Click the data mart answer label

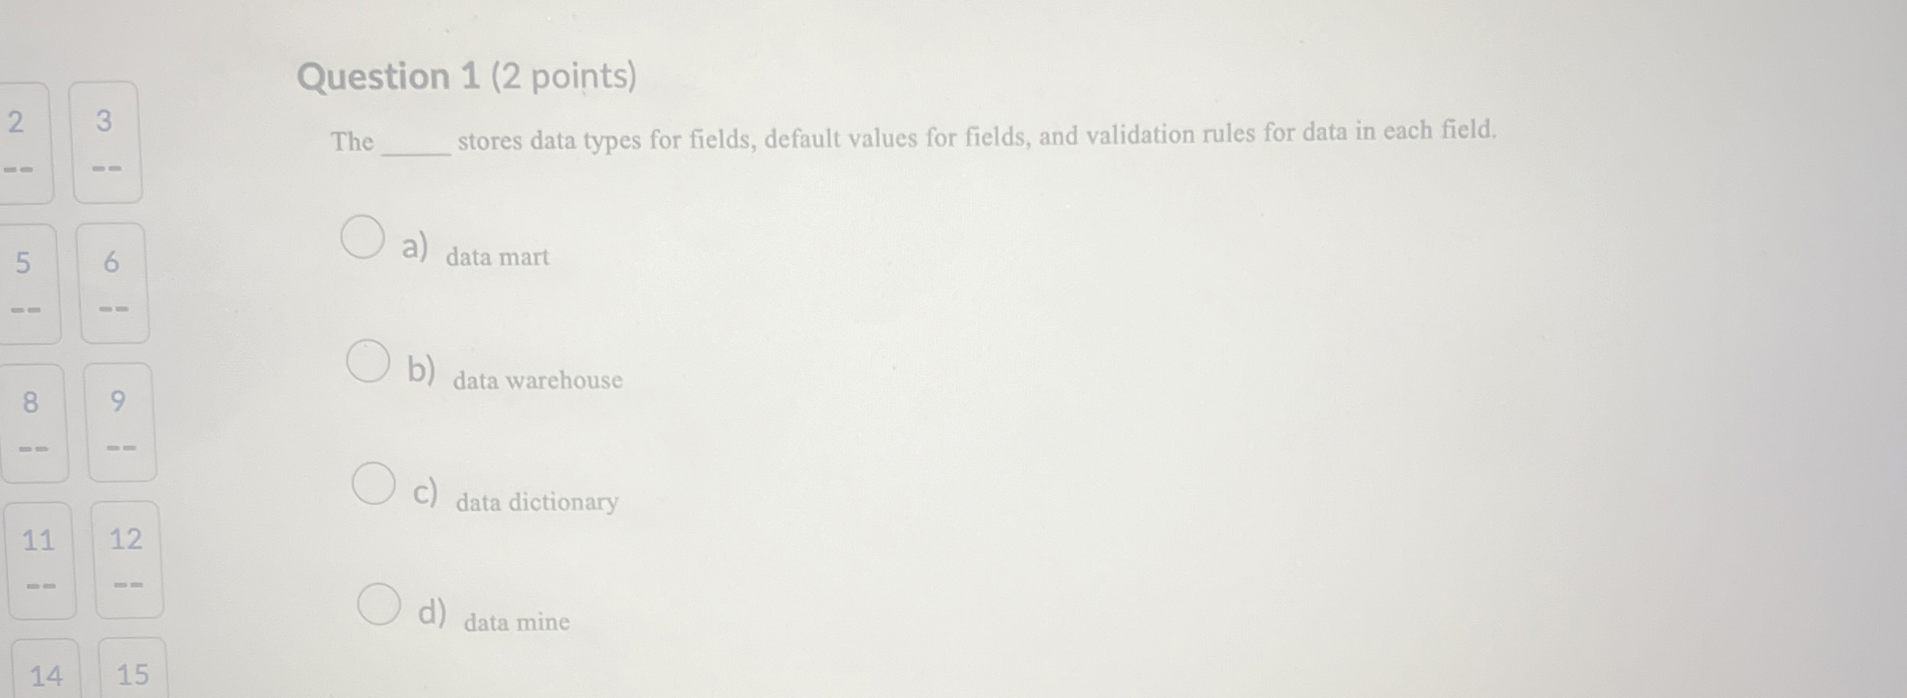pyautogui.click(x=497, y=256)
